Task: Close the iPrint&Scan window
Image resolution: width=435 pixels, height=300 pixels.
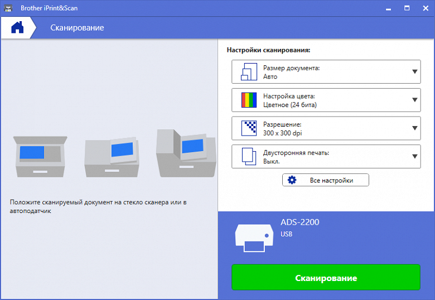Action: (x=426, y=8)
